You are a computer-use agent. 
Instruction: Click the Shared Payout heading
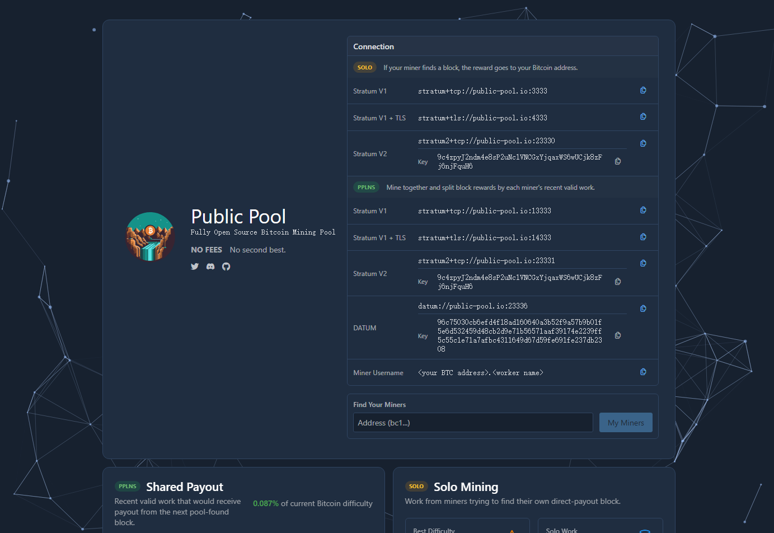pyautogui.click(x=185, y=487)
